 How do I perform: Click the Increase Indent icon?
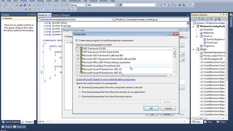(x=30, y=10)
